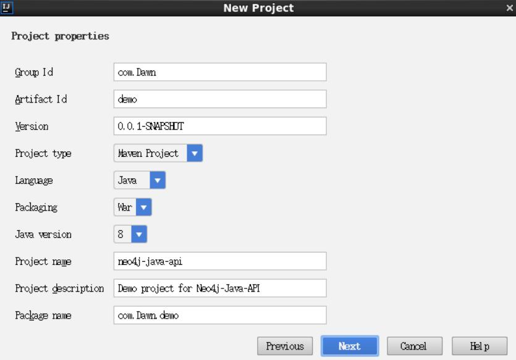The height and width of the screenshot is (360, 516).
Task: Expand the Java version dropdown arrow
Action: pos(139,235)
